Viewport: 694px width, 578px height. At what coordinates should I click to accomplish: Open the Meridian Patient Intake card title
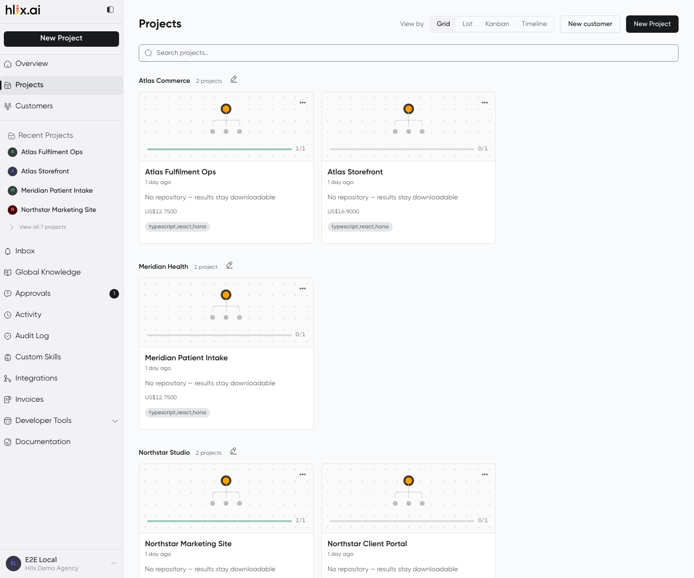click(x=186, y=358)
